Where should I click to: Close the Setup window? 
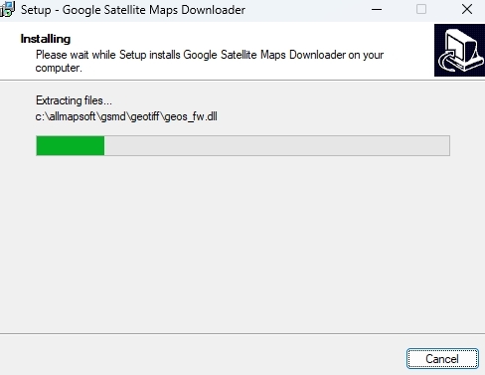point(467,9)
